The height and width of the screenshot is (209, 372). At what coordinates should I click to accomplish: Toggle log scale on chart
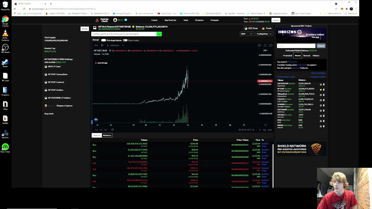(264, 130)
